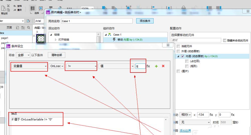Screen dimensions: 251x135
Task: Click the Redo arrow (重做)
Action: click(15, 10)
